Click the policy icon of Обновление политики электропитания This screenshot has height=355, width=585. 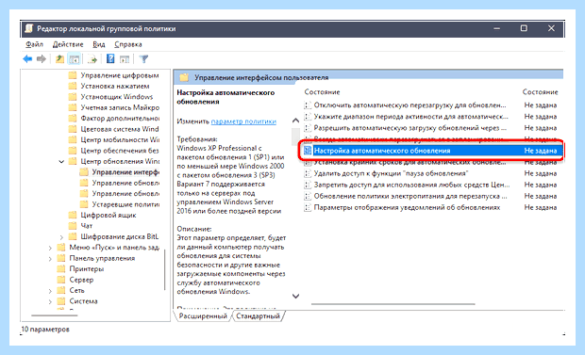[x=308, y=196]
